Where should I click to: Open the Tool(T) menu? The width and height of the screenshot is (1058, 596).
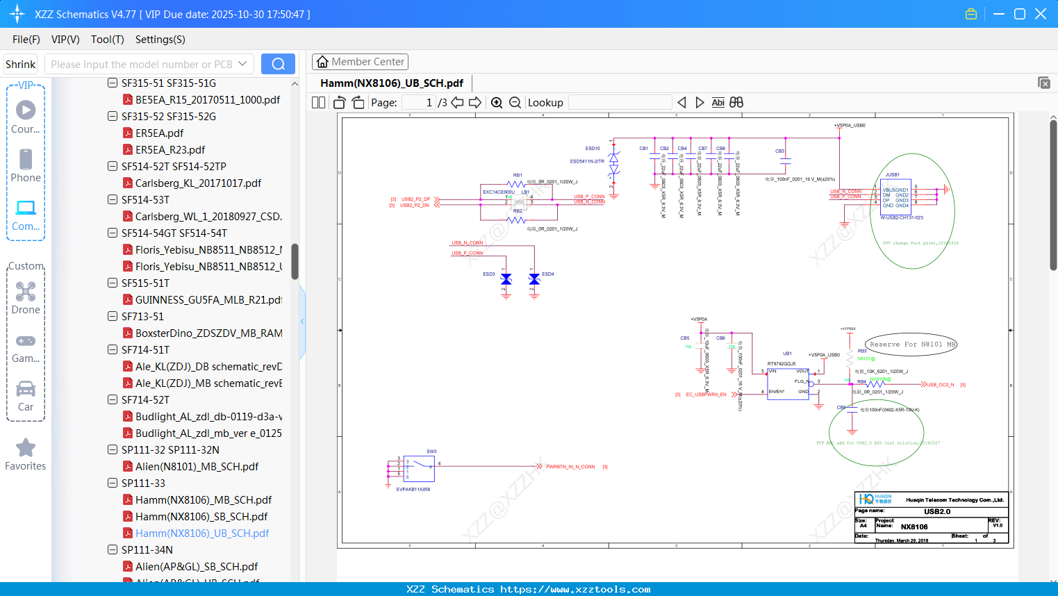point(107,40)
